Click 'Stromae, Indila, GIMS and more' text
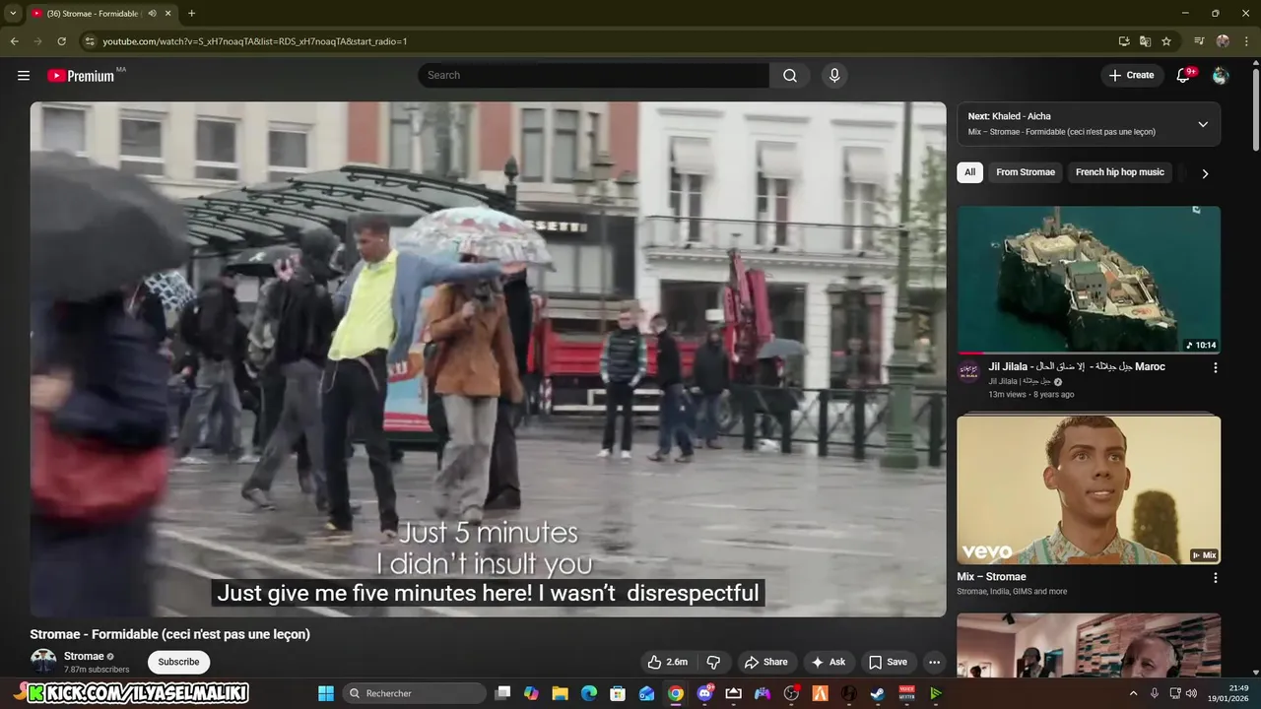 [x=1012, y=592]
